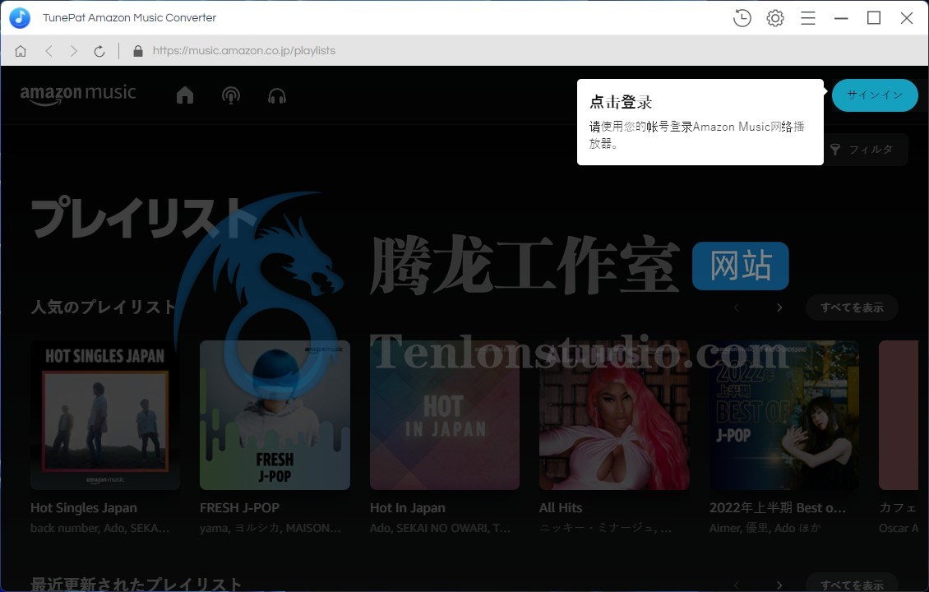The width and height of the screenshot is (929, 592).
Task: Click the Hot In Japan title text
Action: click(x=408, y=508)
